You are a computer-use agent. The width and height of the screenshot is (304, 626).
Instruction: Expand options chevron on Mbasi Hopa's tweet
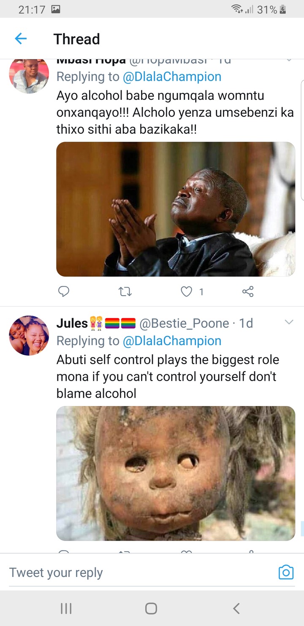[x=289, y=60]
